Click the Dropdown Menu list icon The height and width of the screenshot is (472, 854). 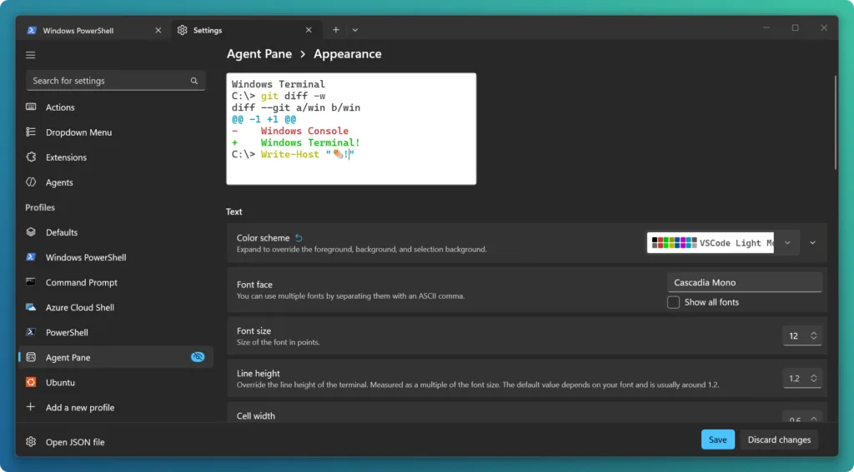click(x=31, y=132)
